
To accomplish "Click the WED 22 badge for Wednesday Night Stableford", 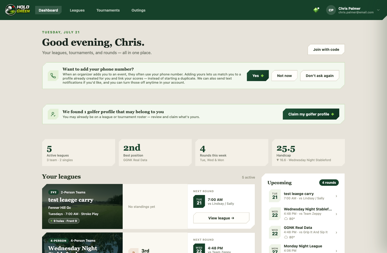I will click(275, 214).
